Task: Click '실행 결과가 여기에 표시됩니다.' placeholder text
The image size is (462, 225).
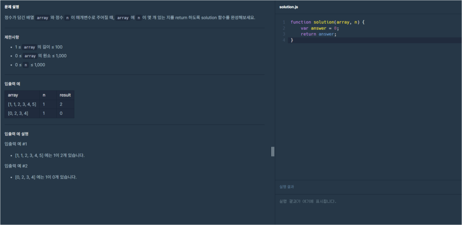Action: (x=308, y=201)
